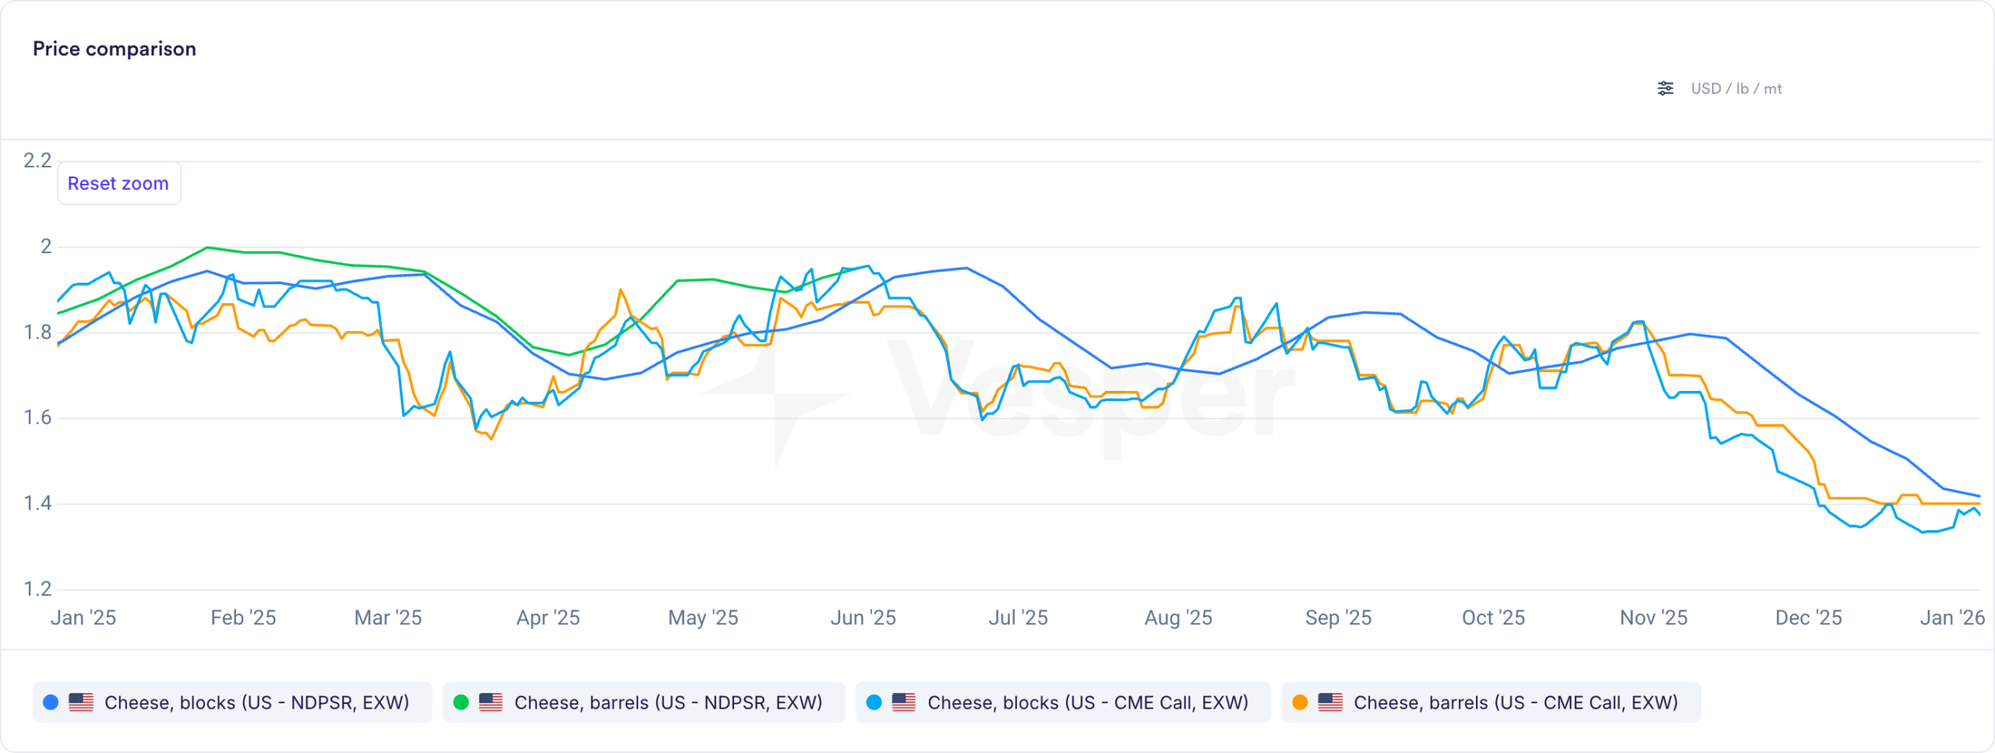Screen dimensions: 1995x753
Task: Click the Jan '26 x-axis label
Action: (1951, 618)
